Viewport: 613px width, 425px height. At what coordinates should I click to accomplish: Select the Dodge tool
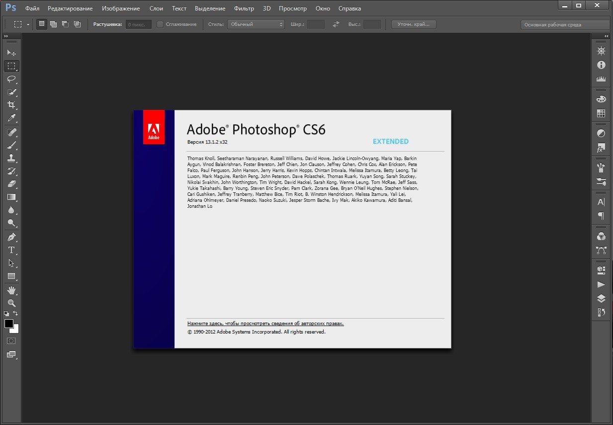coord(11,223)
